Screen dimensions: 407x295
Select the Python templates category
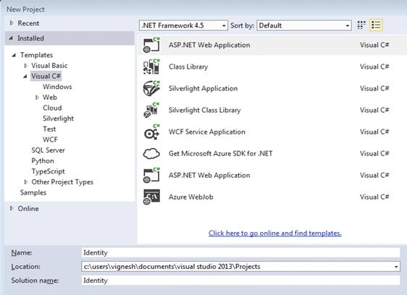tap(43, 161)
